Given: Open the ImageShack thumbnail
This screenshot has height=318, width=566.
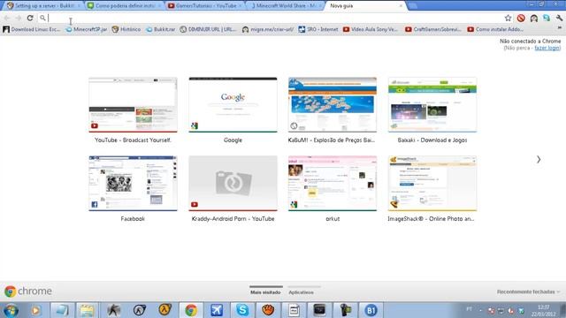Looking at the screenshot, I should point(432,184).
